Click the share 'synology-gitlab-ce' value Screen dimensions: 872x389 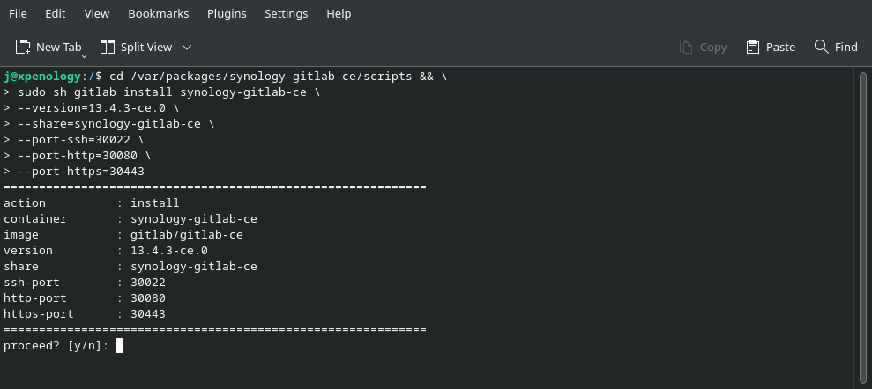(x=194, y=267)
